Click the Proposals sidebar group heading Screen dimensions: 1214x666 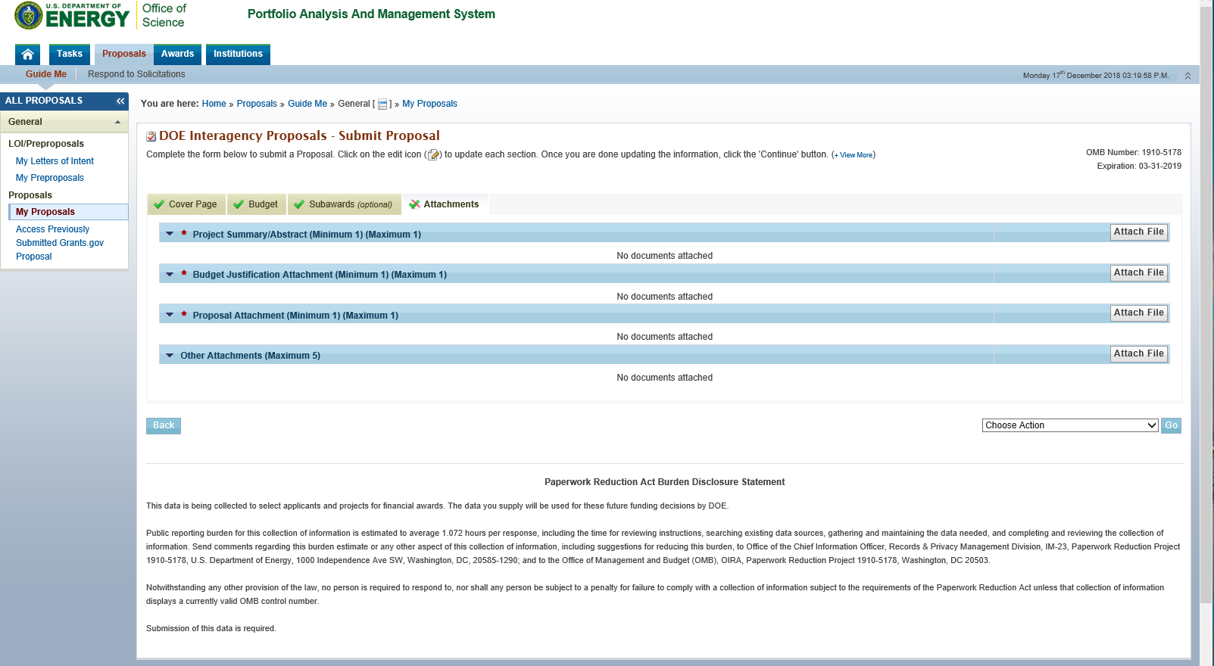click(30, 195)
